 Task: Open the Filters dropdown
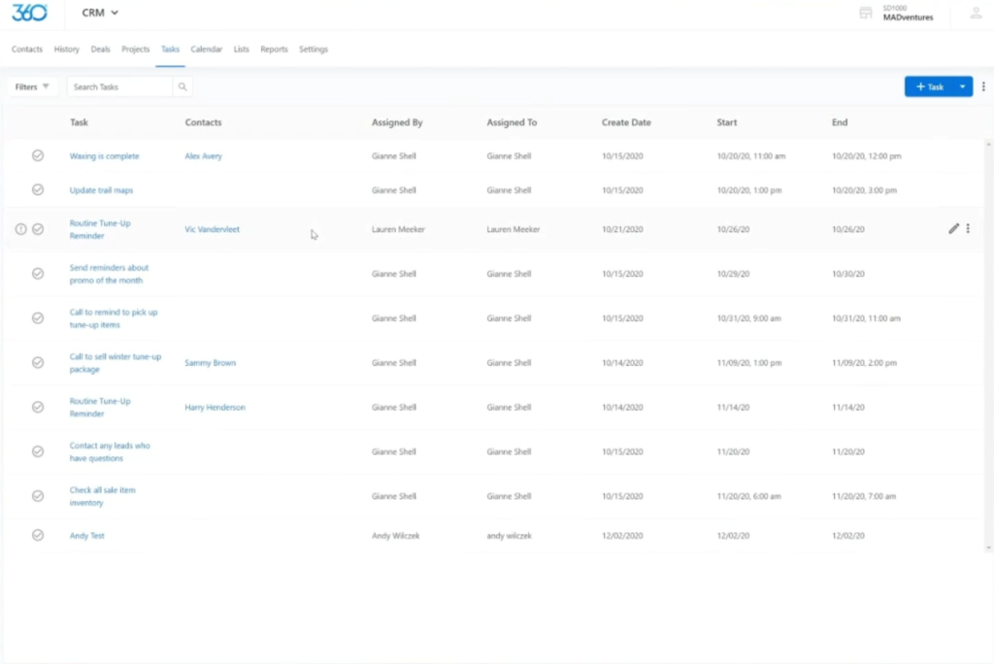point(30,86)
